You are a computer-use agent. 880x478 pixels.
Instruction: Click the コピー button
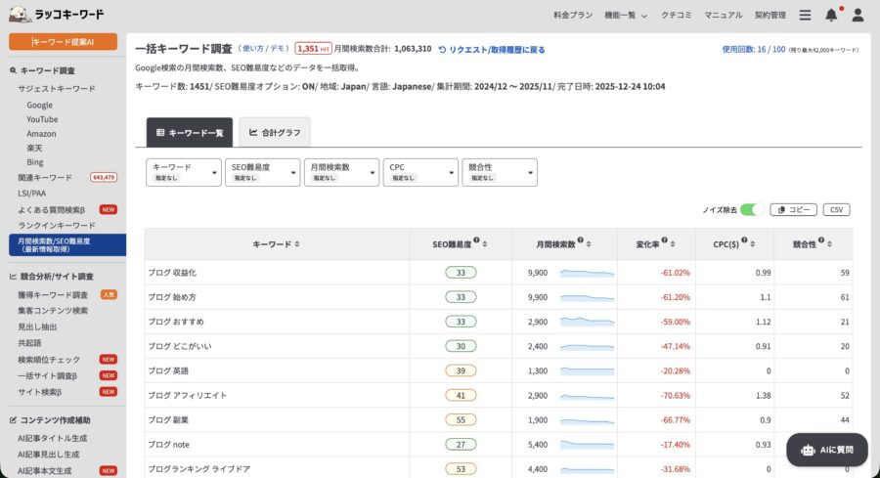(793, 210)
